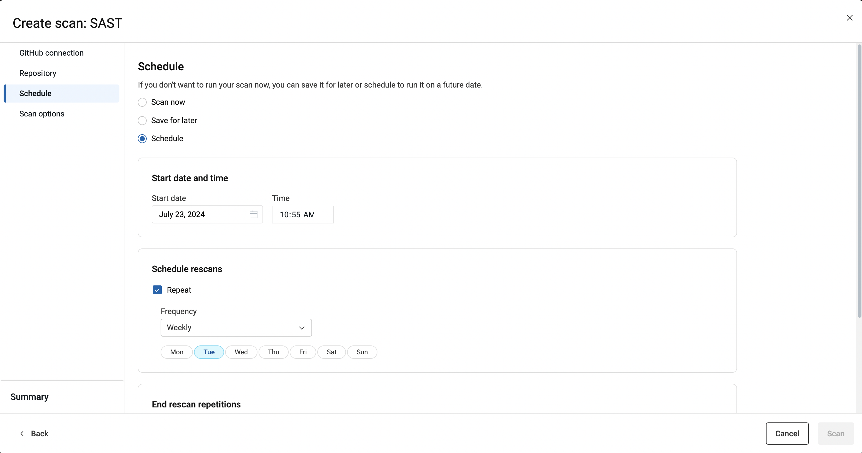862x453 pixels.
Task: Go to GitHub connection step
Action: pos(51,53)
